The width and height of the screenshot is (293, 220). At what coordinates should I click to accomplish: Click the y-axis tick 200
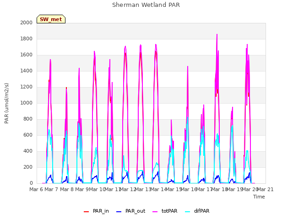(x=28, y=167)
